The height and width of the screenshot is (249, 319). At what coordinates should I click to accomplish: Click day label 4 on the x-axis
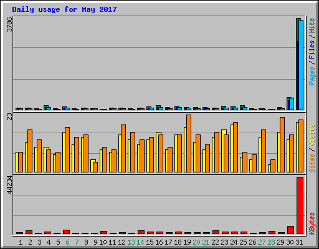[49, 242]
